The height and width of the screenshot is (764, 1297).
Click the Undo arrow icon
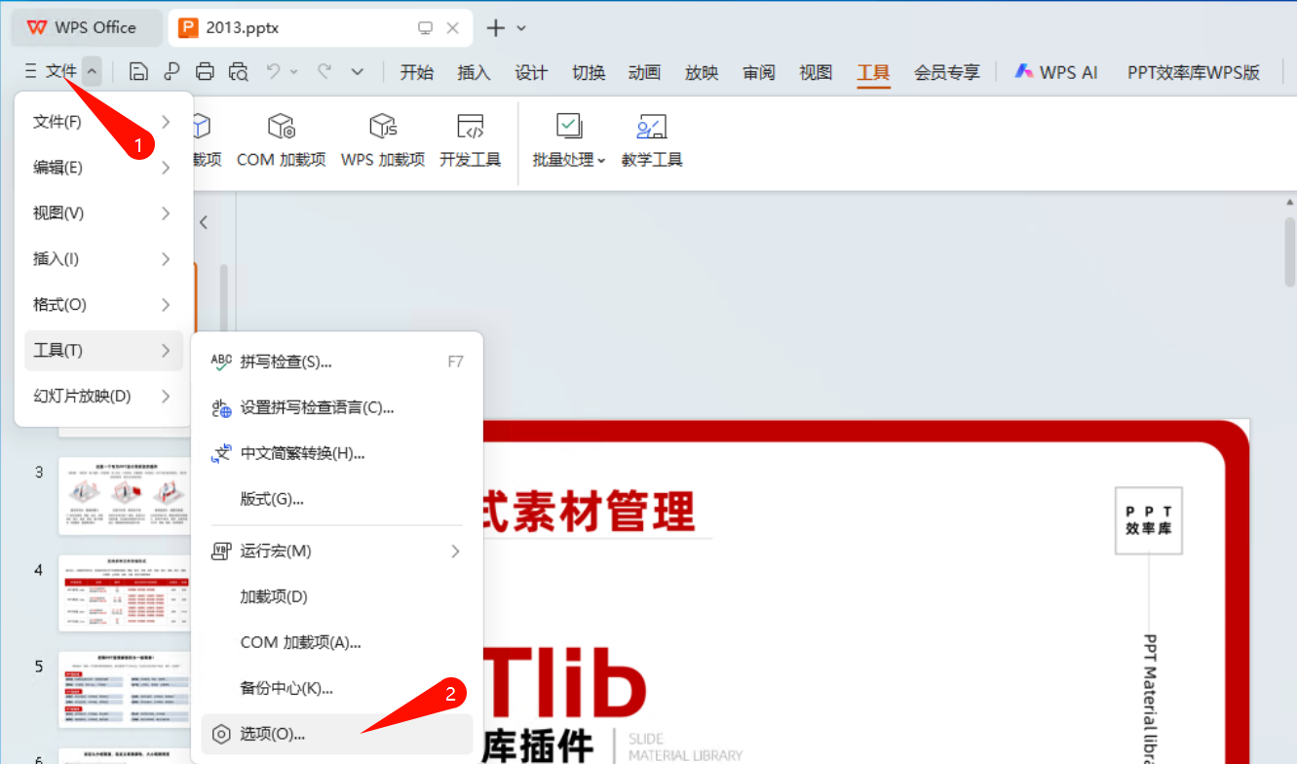click(274, 71)
